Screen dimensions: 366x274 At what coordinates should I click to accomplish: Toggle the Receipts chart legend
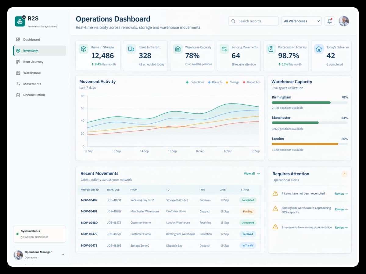215,82
